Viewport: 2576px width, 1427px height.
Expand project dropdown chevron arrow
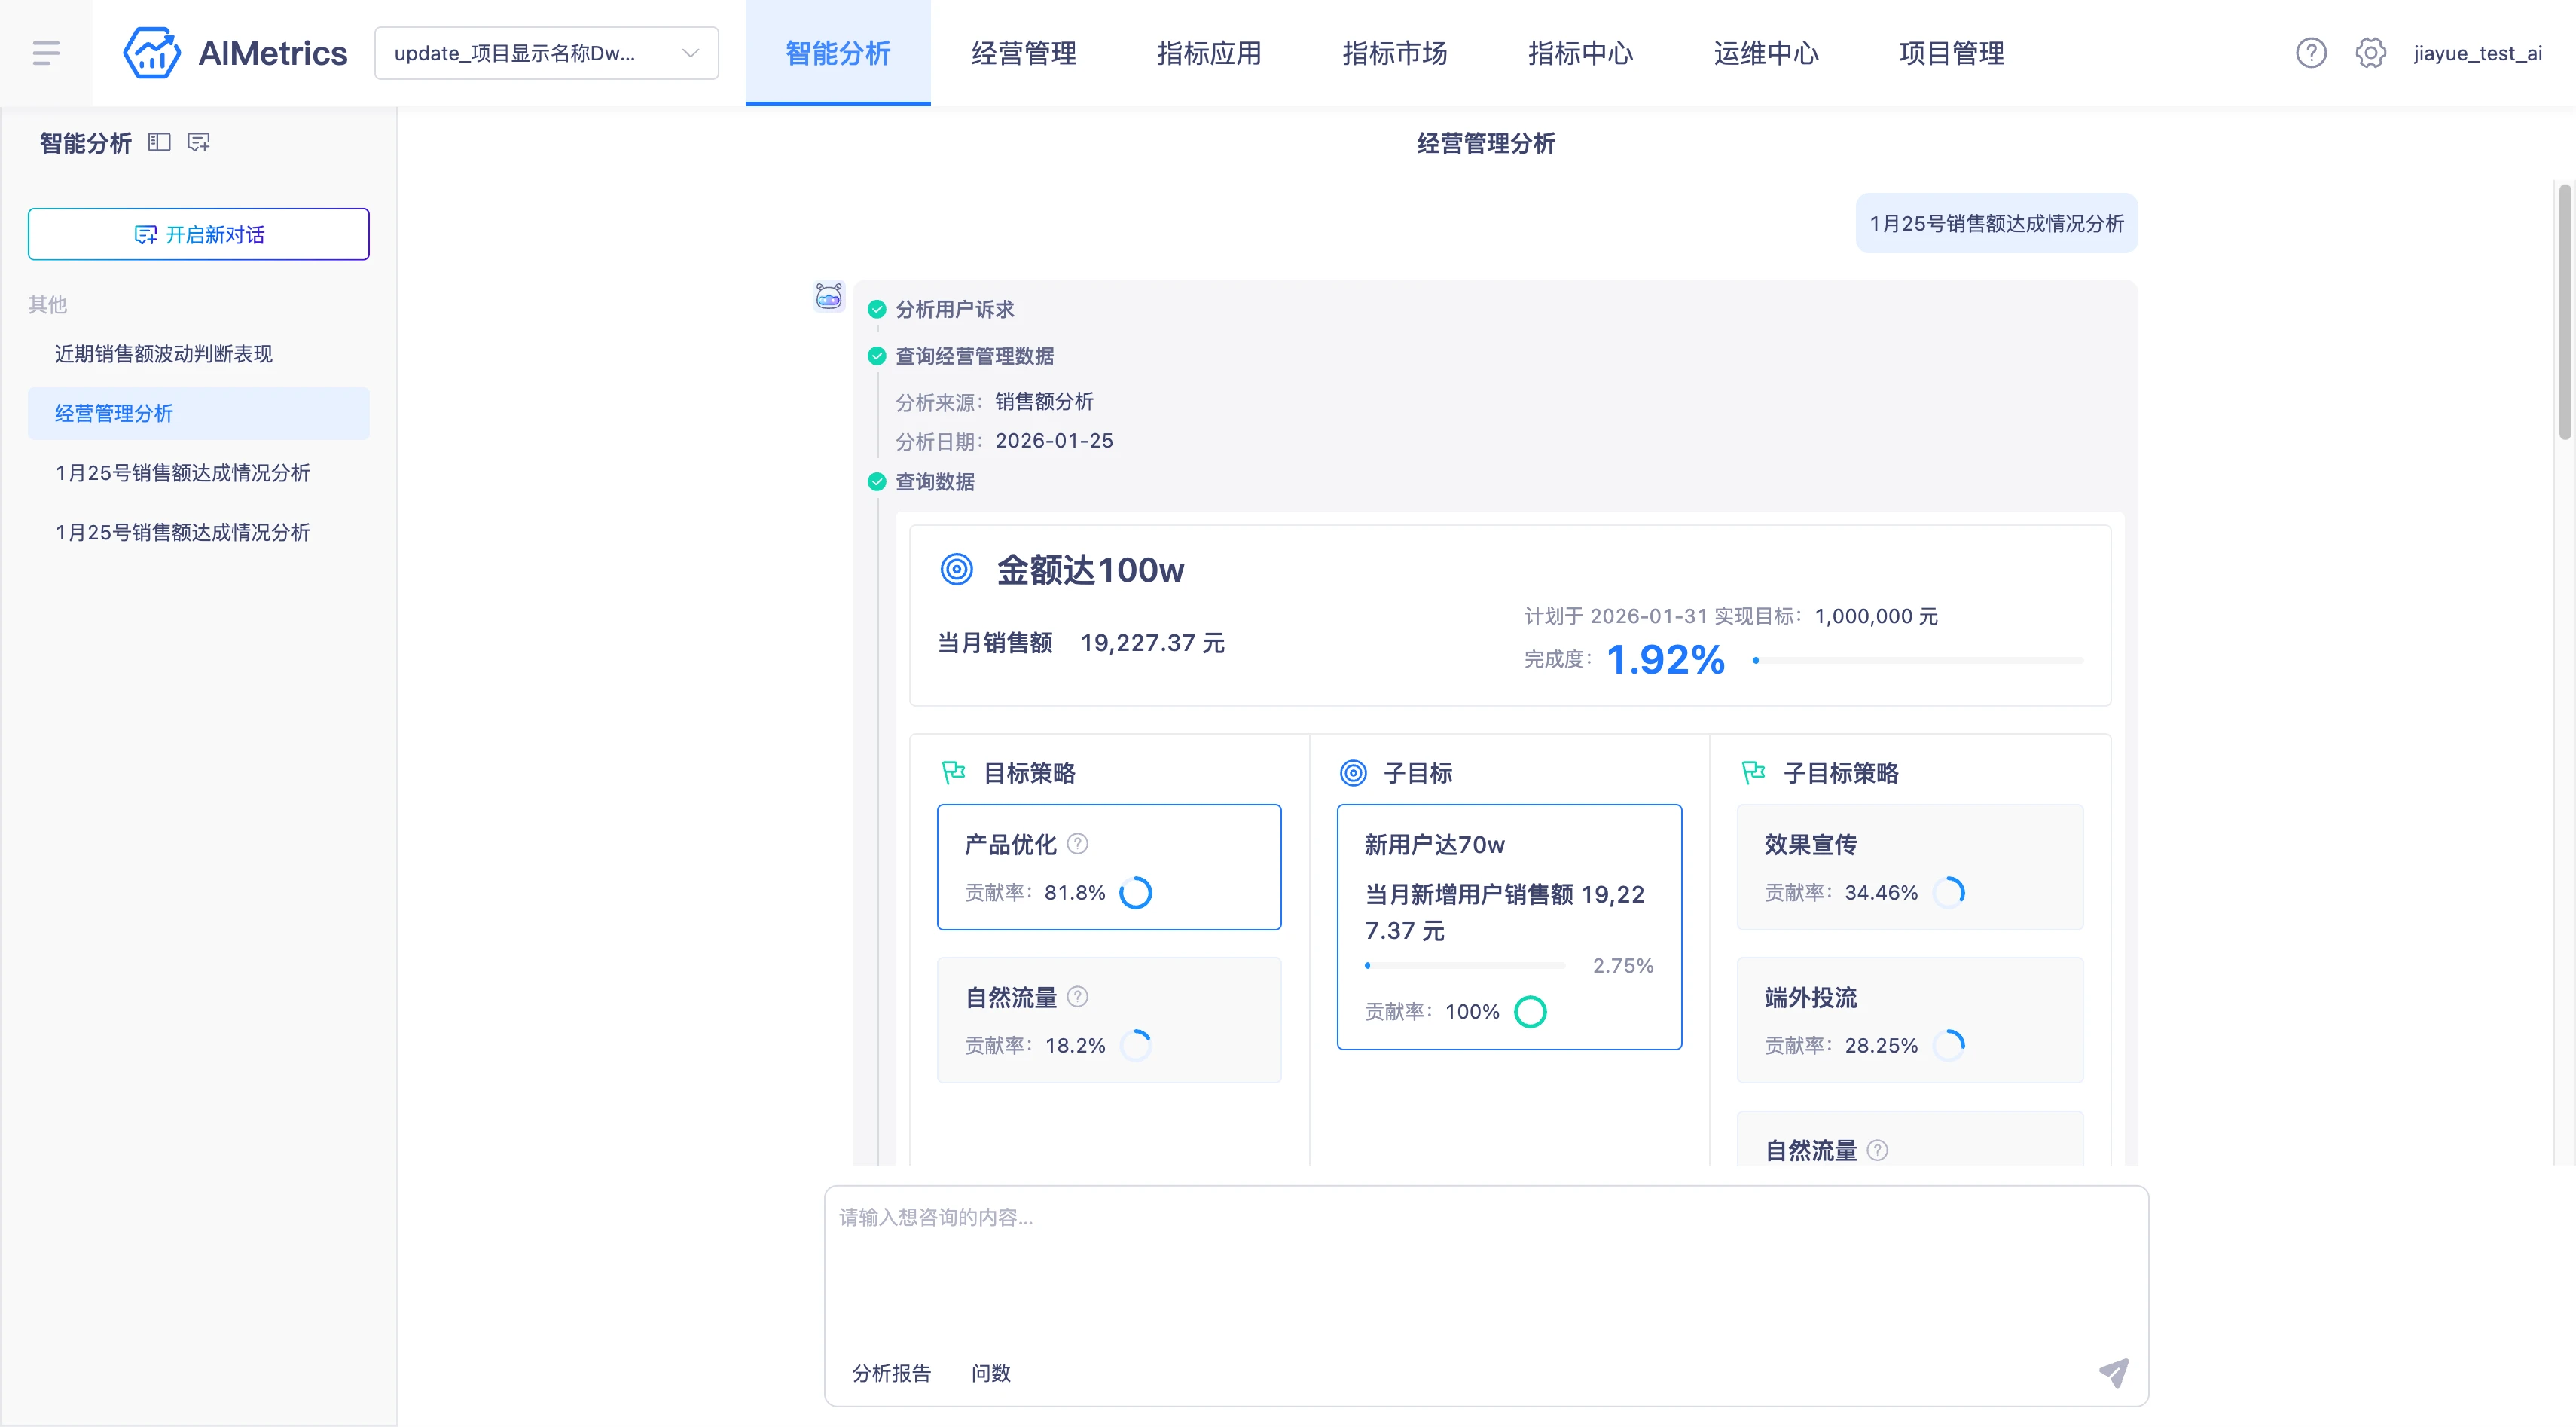coord(690,53)
